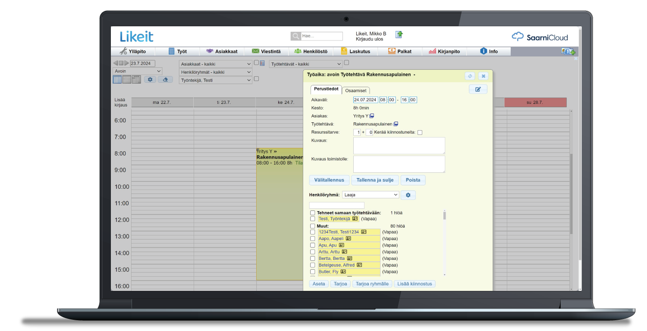The image size is (647, 331).
Task: Click the search magnifier icon
Action: [x=296, y=36]
